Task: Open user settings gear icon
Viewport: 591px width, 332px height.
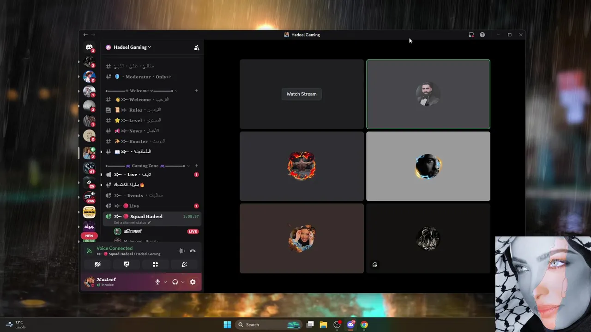Action: 193,282
